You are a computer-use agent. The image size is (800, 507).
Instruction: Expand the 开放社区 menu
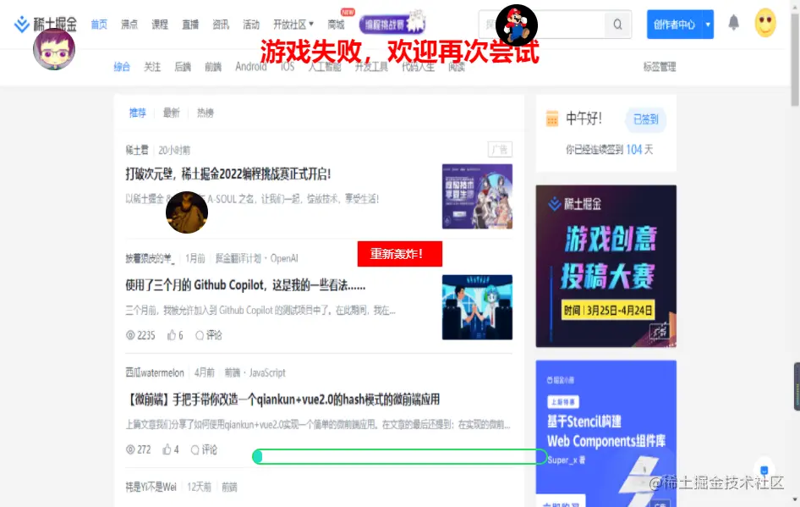tap(293, 25)
